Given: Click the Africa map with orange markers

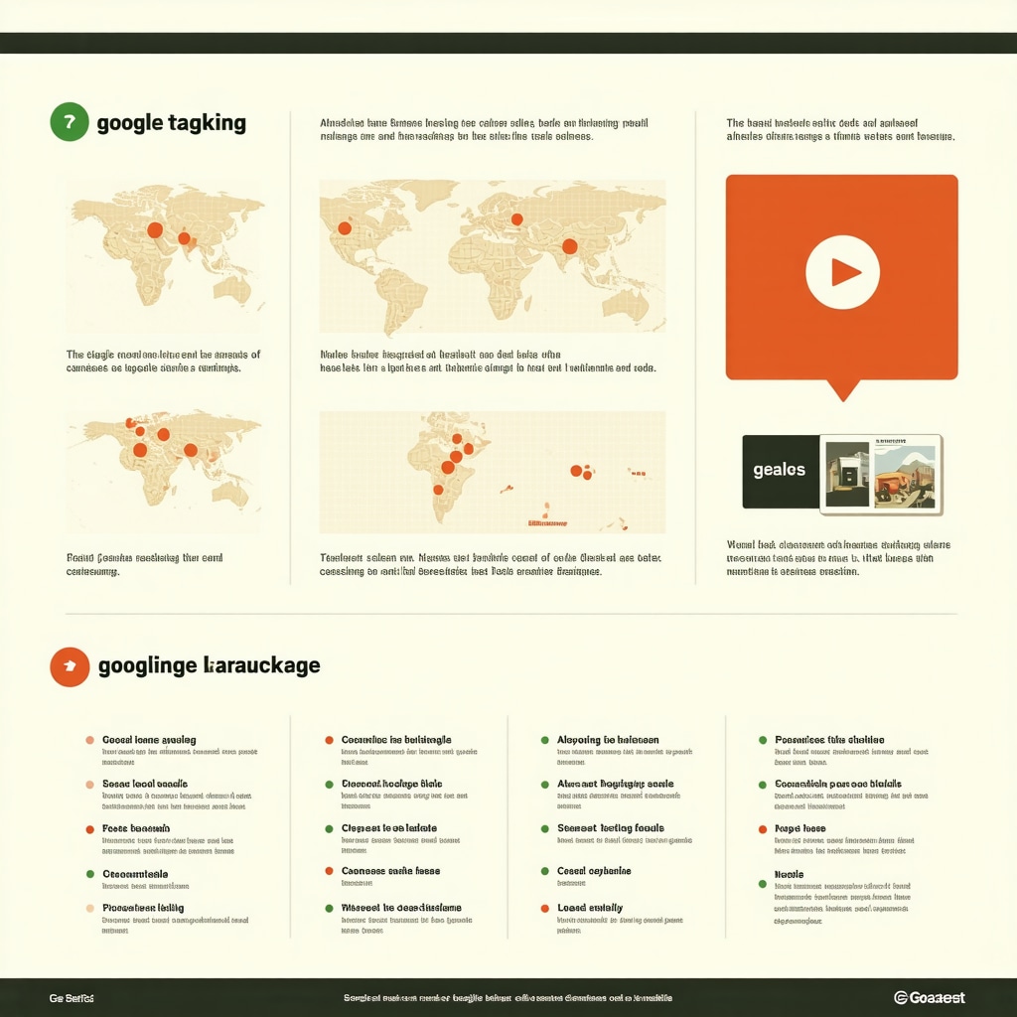Looking at the screenshot, I should [493, 472].
